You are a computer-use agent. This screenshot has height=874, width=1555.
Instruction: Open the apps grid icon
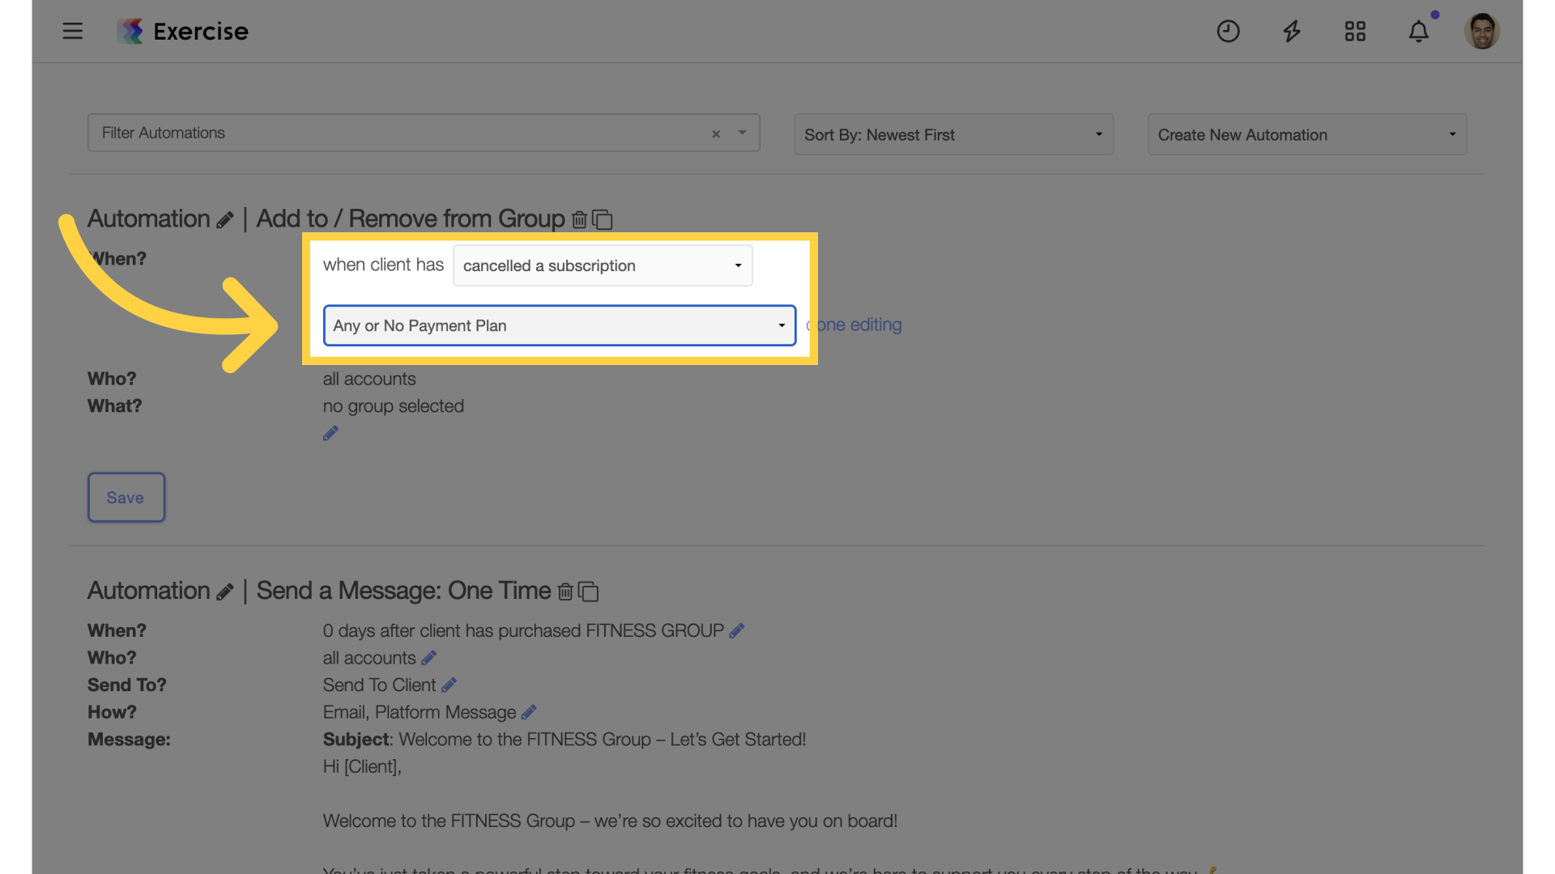coord(1355,31)
